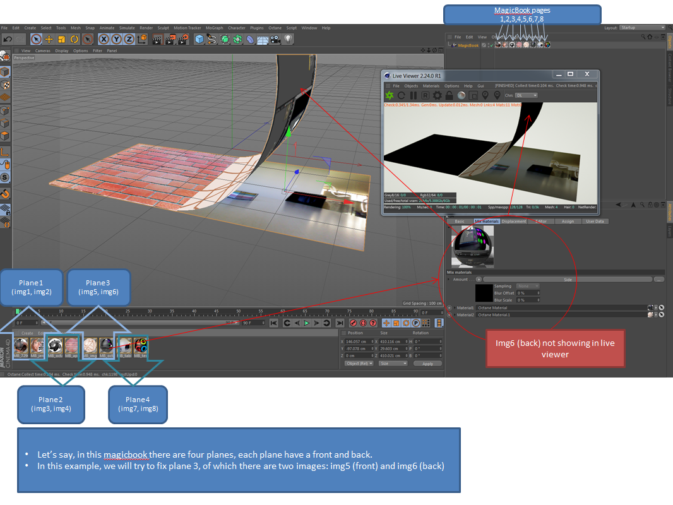Switch to Mix materials tab

tap(487, 222)
